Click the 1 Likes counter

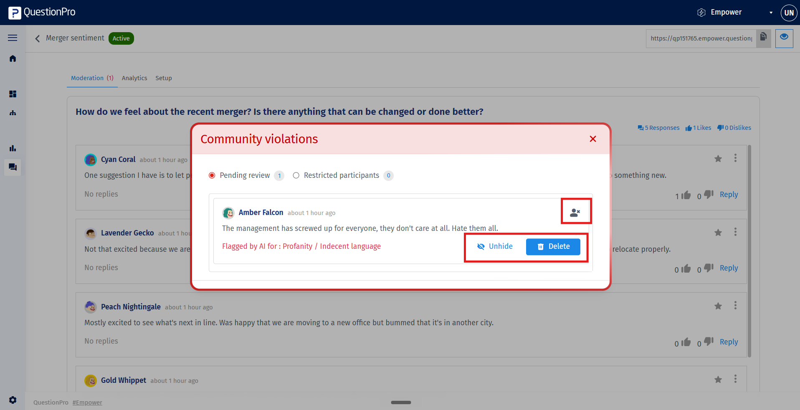coord(698,128)
